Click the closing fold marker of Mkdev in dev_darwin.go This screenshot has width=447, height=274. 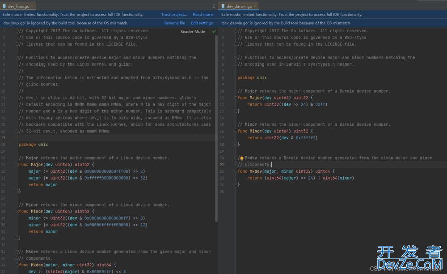point(236,184)
